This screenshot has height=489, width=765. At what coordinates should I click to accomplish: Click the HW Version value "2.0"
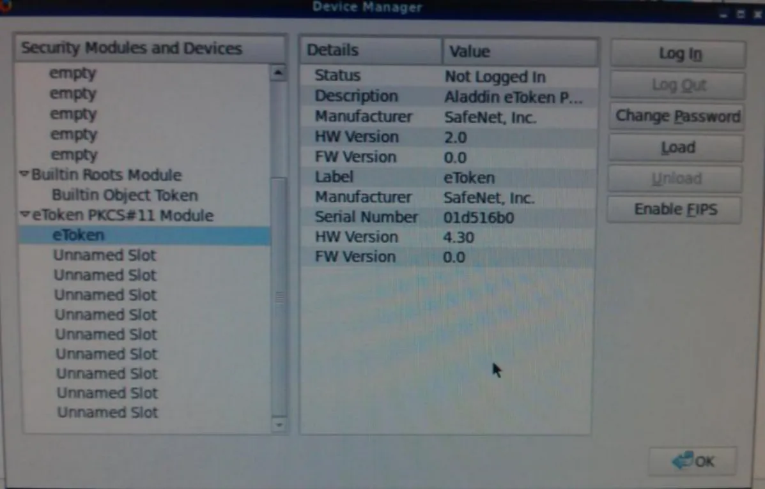(x=455, y=137)
